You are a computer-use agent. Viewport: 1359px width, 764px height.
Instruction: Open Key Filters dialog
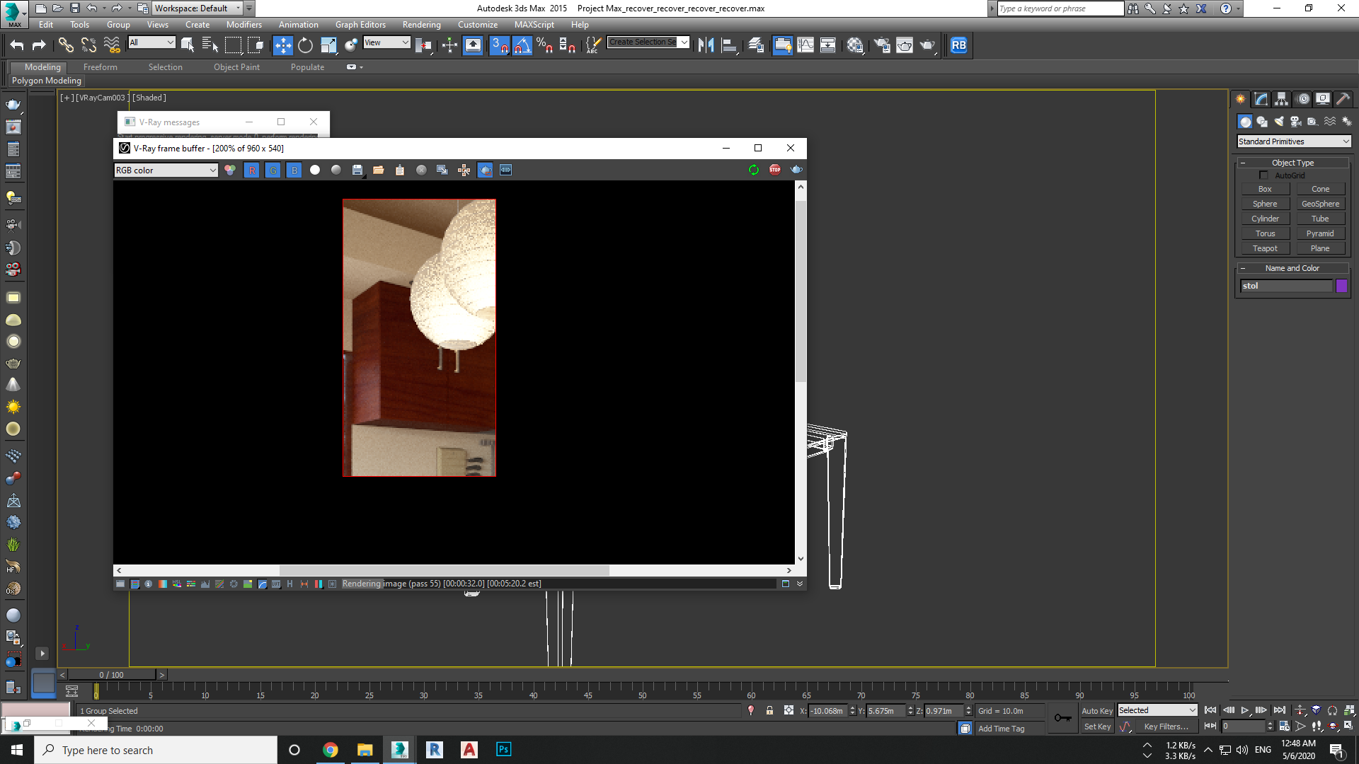[x=1166, y=727]
